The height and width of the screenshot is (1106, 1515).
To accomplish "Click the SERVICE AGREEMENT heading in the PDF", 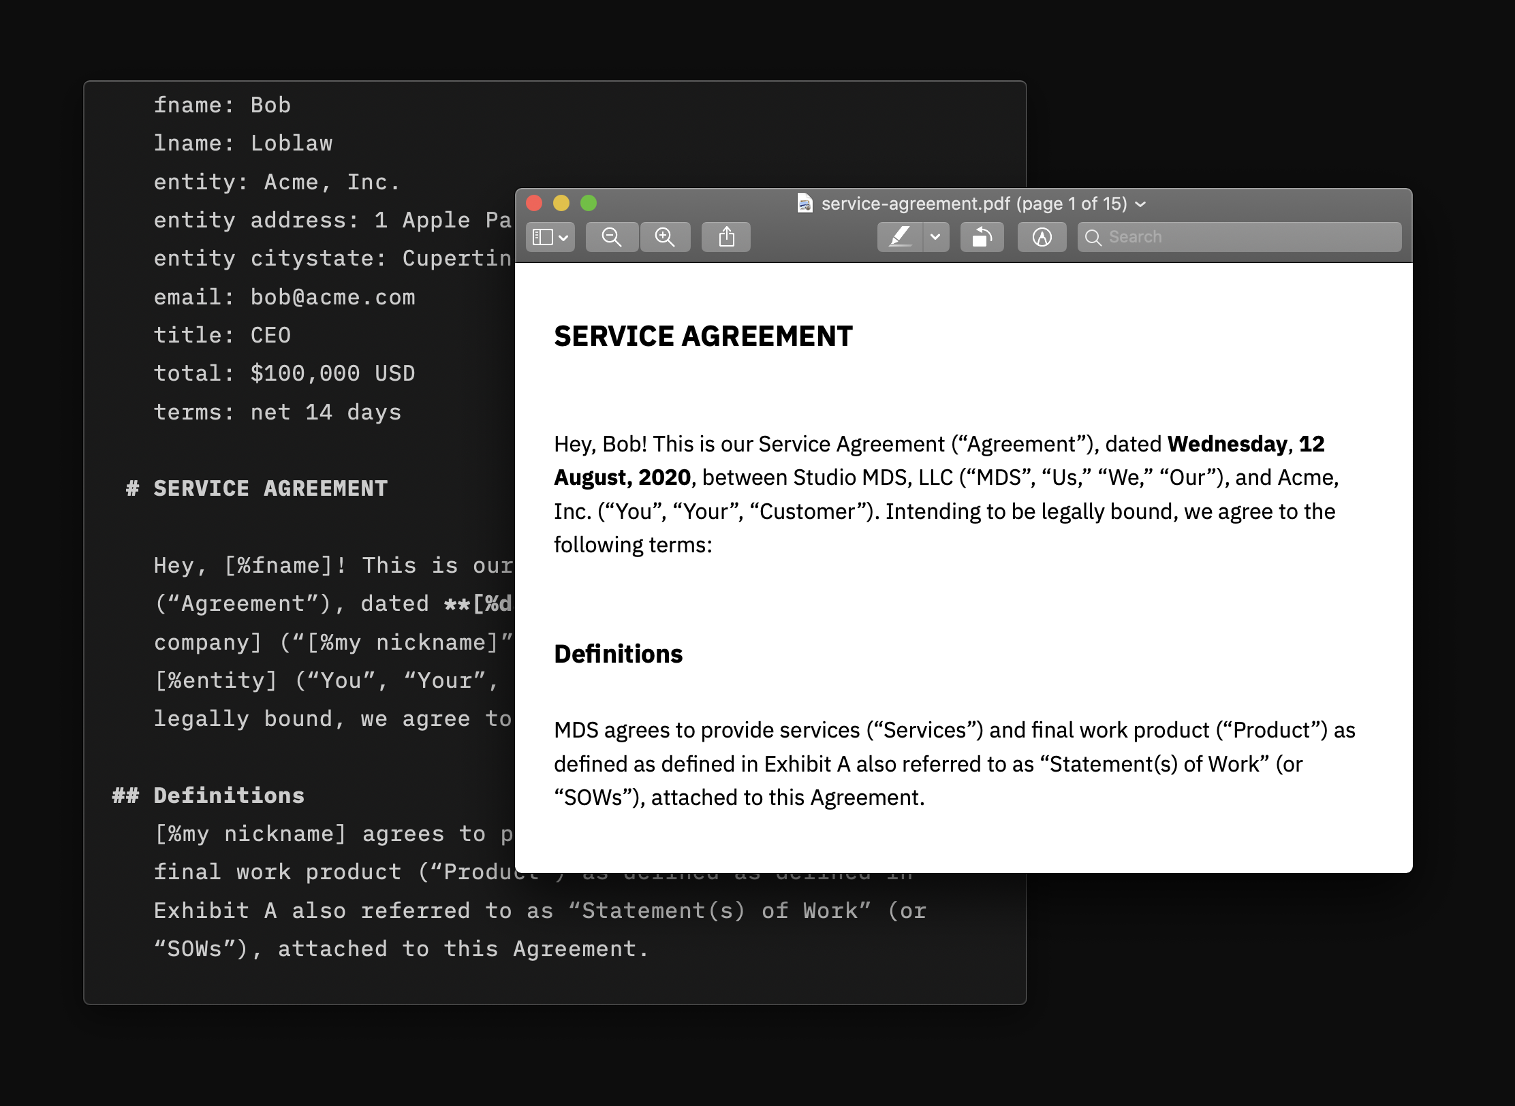I will click(x=703, y=336).
